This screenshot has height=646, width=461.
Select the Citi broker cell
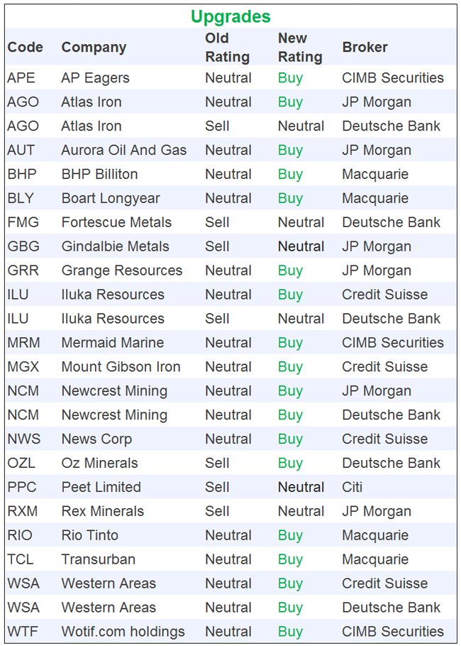352,488
